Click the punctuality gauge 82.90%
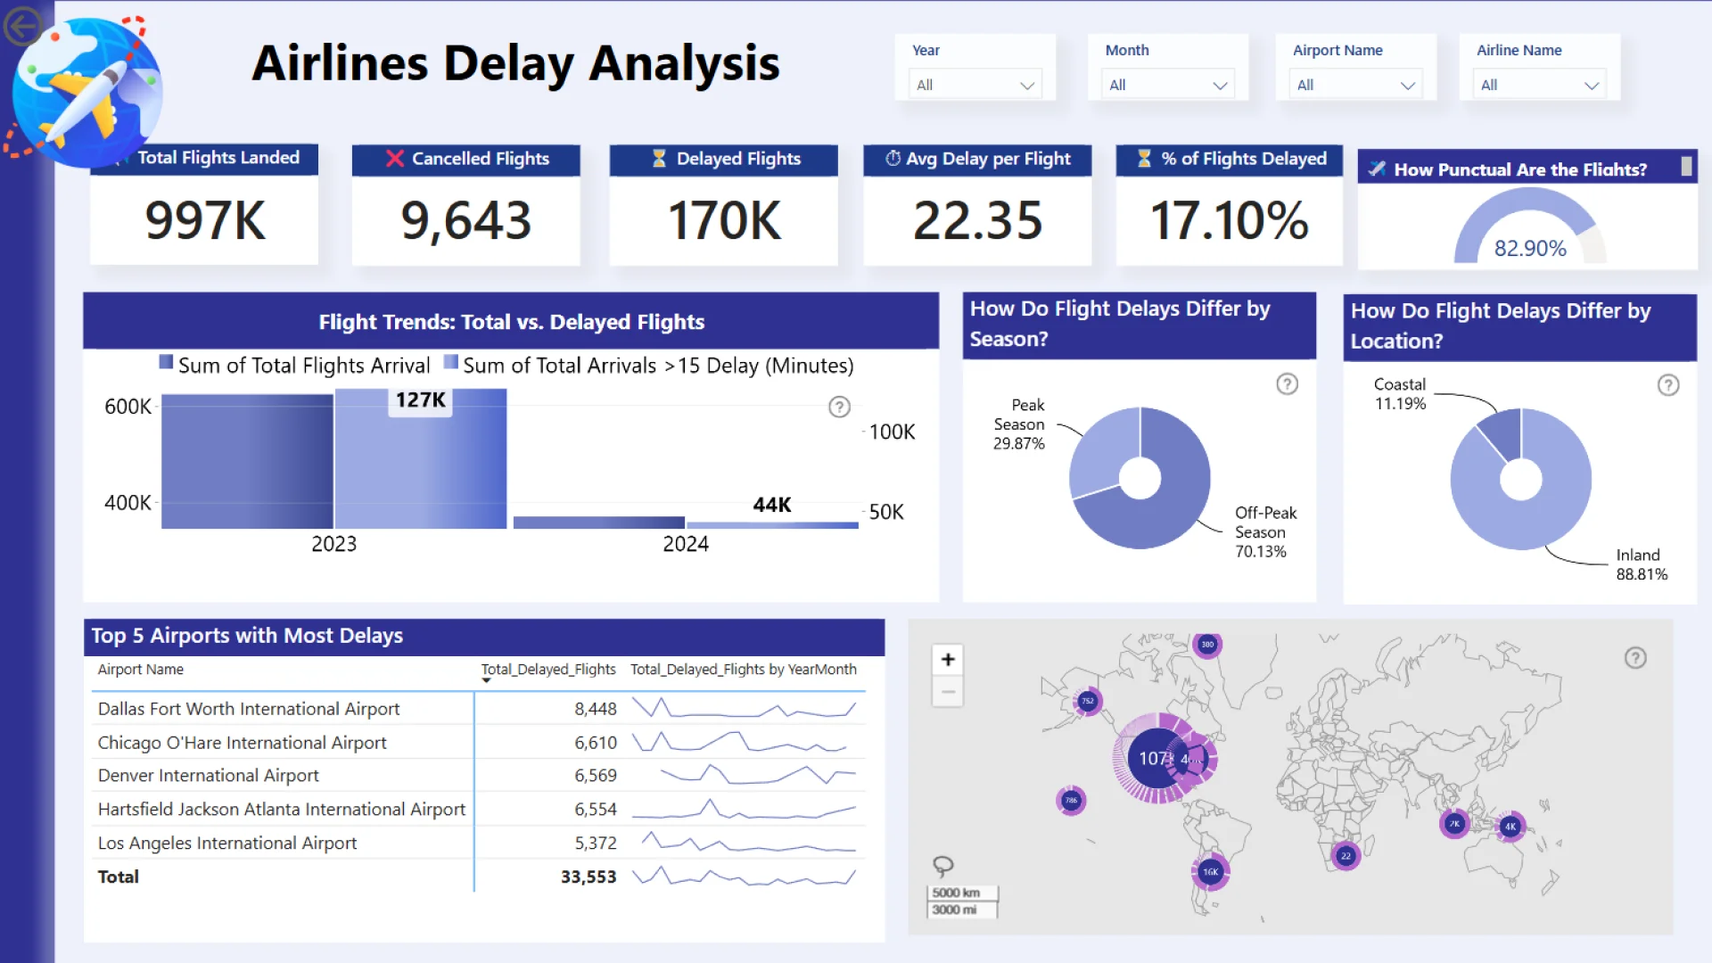The image size is (1712, 963). click(1529, 226)
